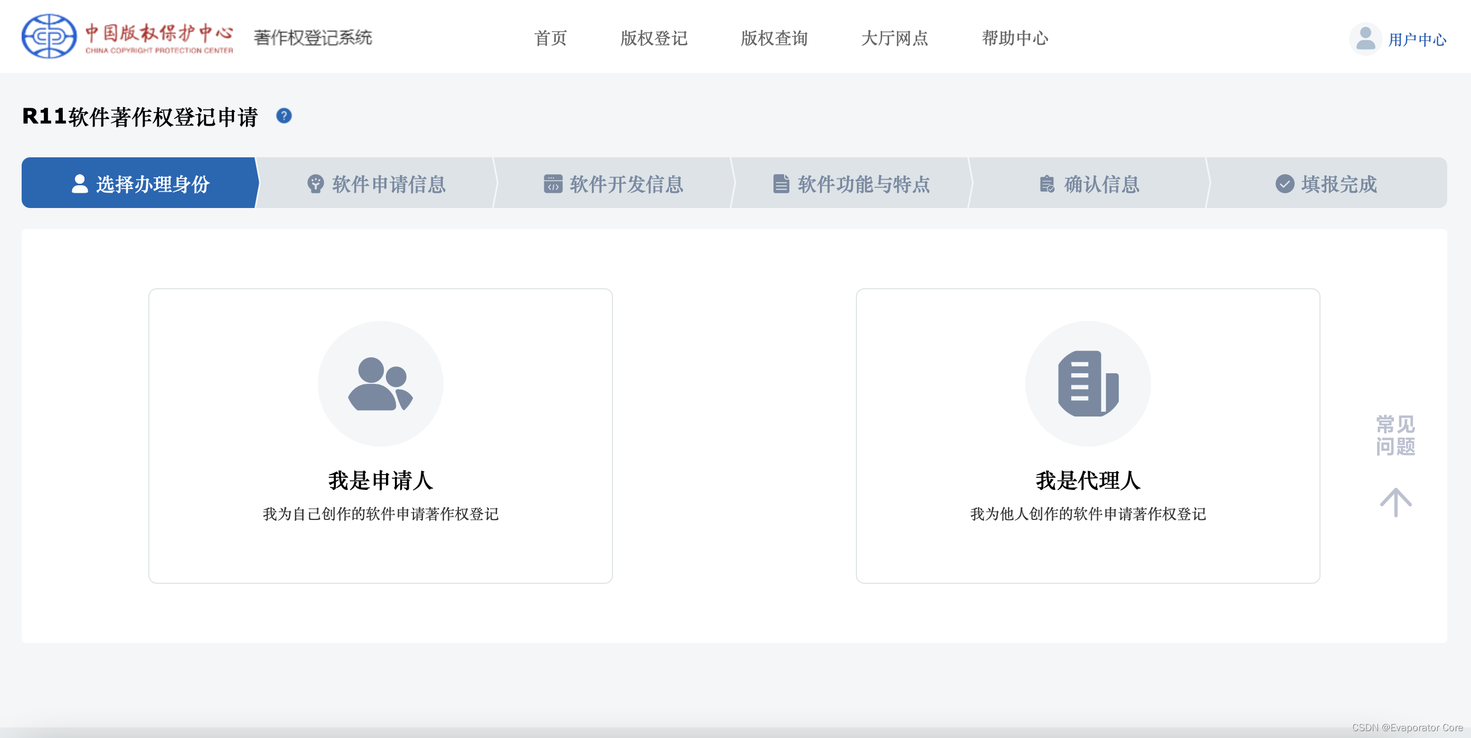The image size is (1471, 738).
Task: Select the 选择办理身份 step tab
Action: (140, 184)
